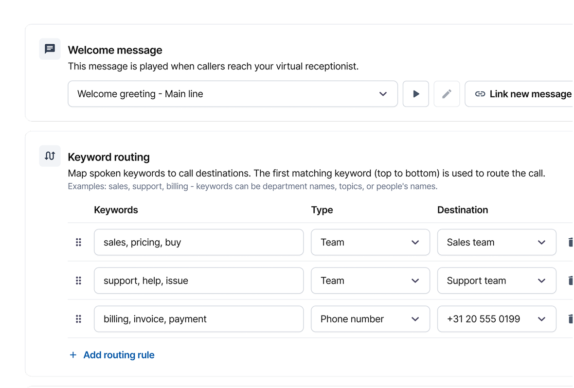Viewport: 574px width, 388px height.
Task: Click the Keyword routing arrows icon
Action: pyautogui.click(x=50, y=156)
